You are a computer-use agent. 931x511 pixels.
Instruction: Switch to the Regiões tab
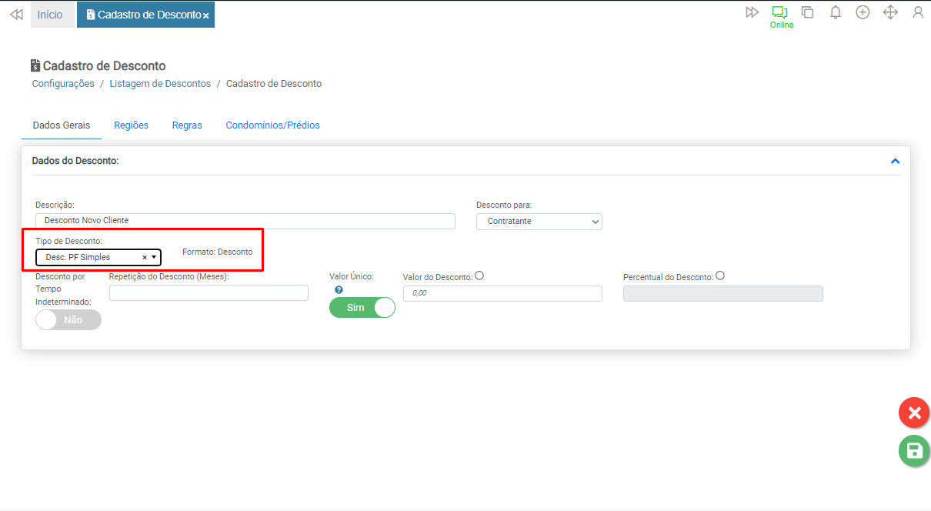pos(131,125)
